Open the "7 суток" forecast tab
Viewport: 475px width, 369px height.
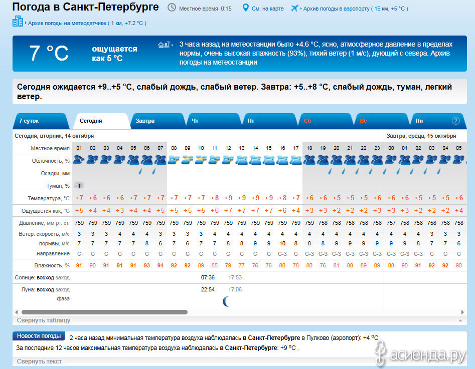[x=29, y=121]
